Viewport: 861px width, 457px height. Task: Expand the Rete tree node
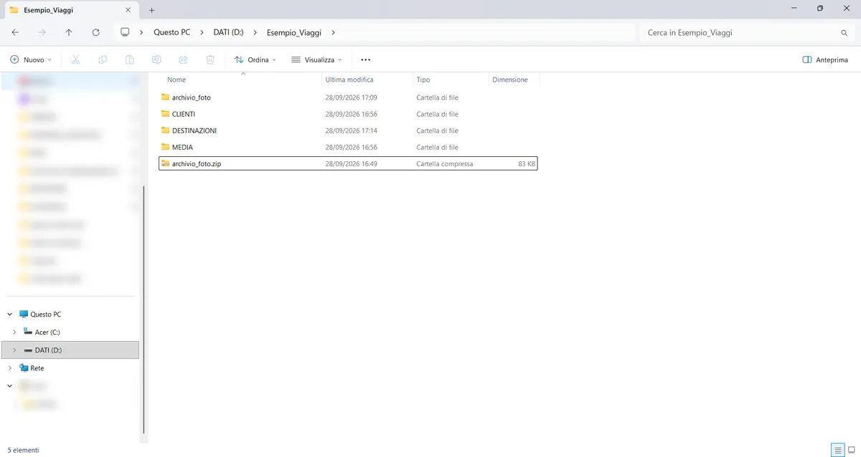(x=10, y=368)
